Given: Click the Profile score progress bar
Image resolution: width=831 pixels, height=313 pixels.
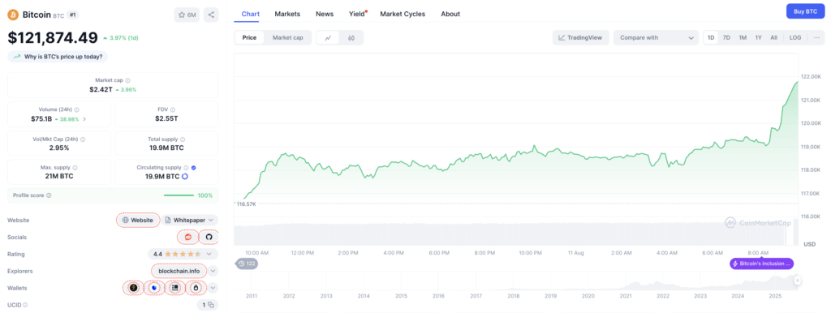Looking at the screenshot, I should click(x=179, y=195).
